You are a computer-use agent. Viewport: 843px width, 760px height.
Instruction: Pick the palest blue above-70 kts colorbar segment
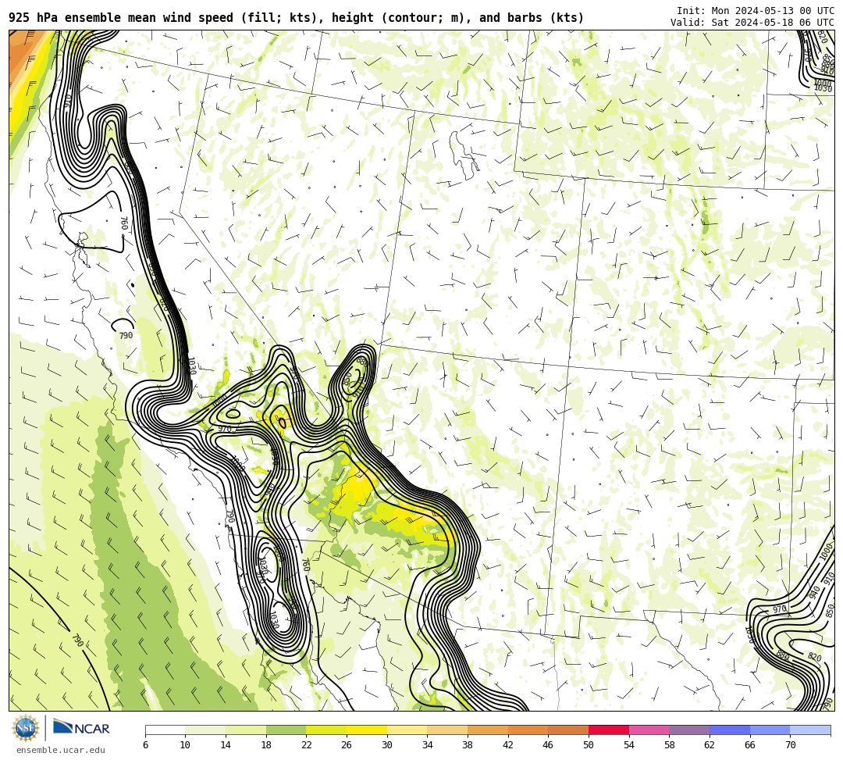tap(810, 730)
